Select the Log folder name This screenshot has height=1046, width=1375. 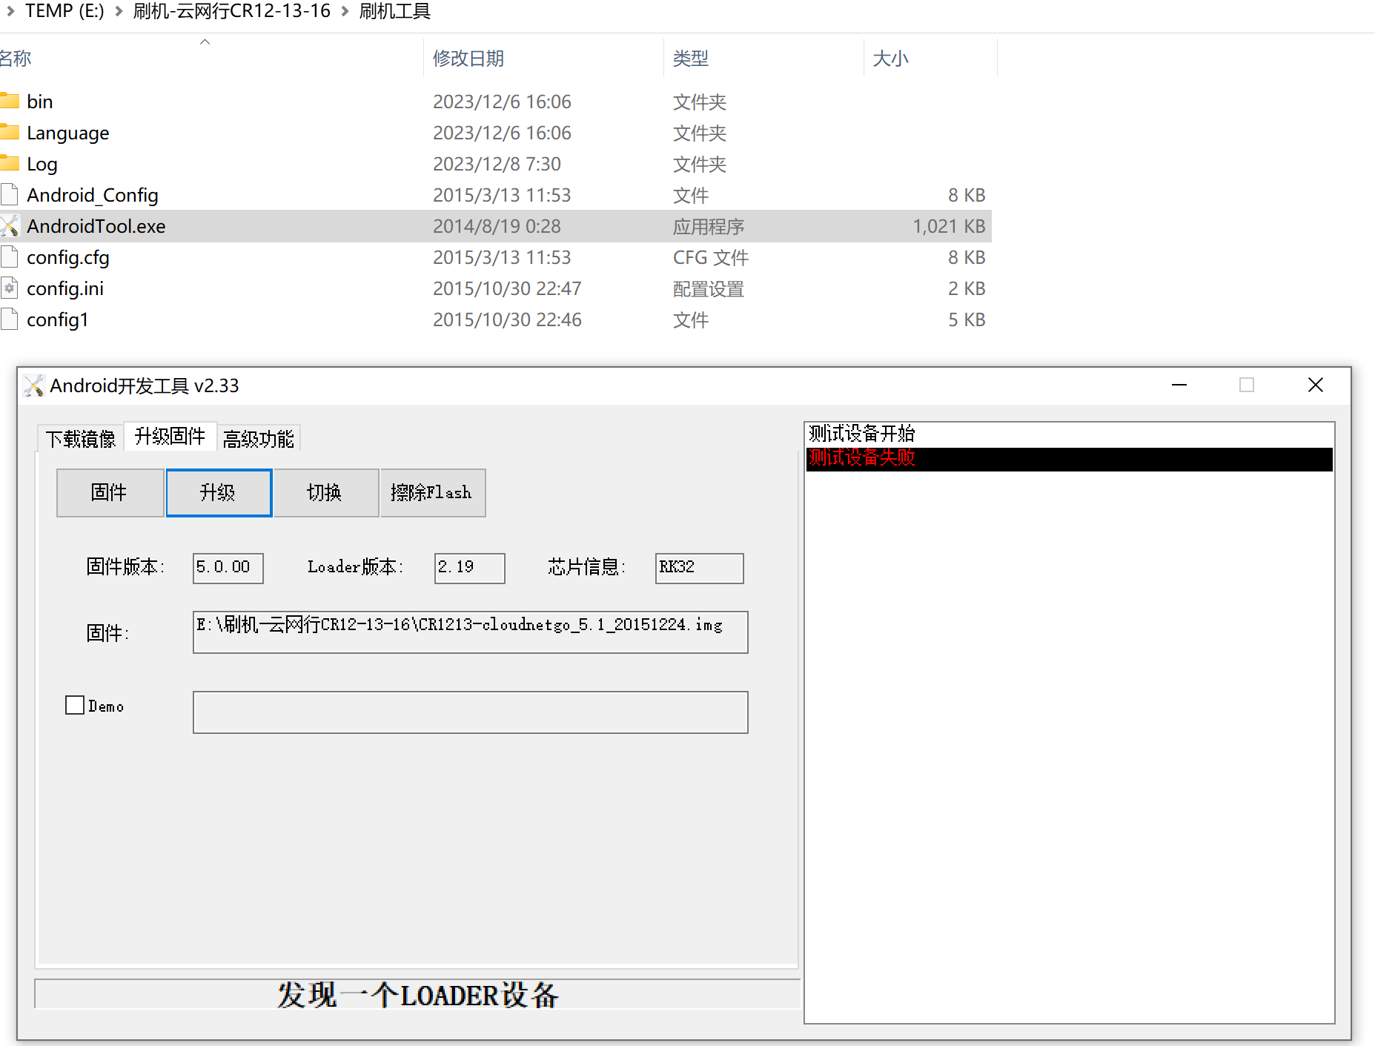[42, 163]
